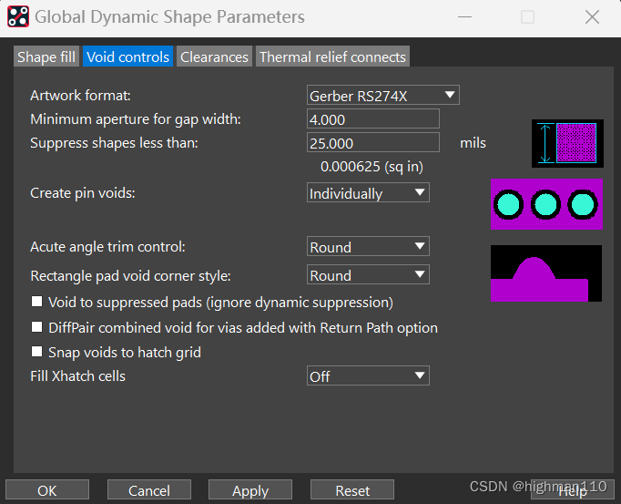Enable Void to suppressed pads checkbox
Screen dimensions: 621x504
tap(37, 302)
